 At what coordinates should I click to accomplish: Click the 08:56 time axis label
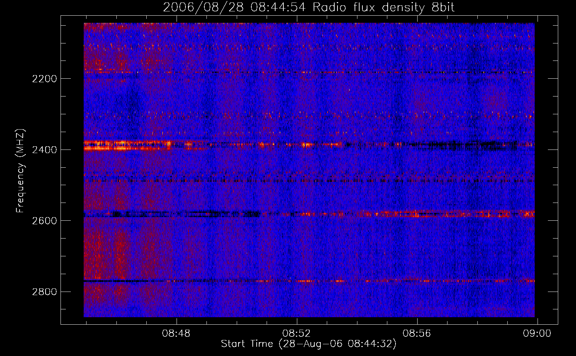click(417, 334)
